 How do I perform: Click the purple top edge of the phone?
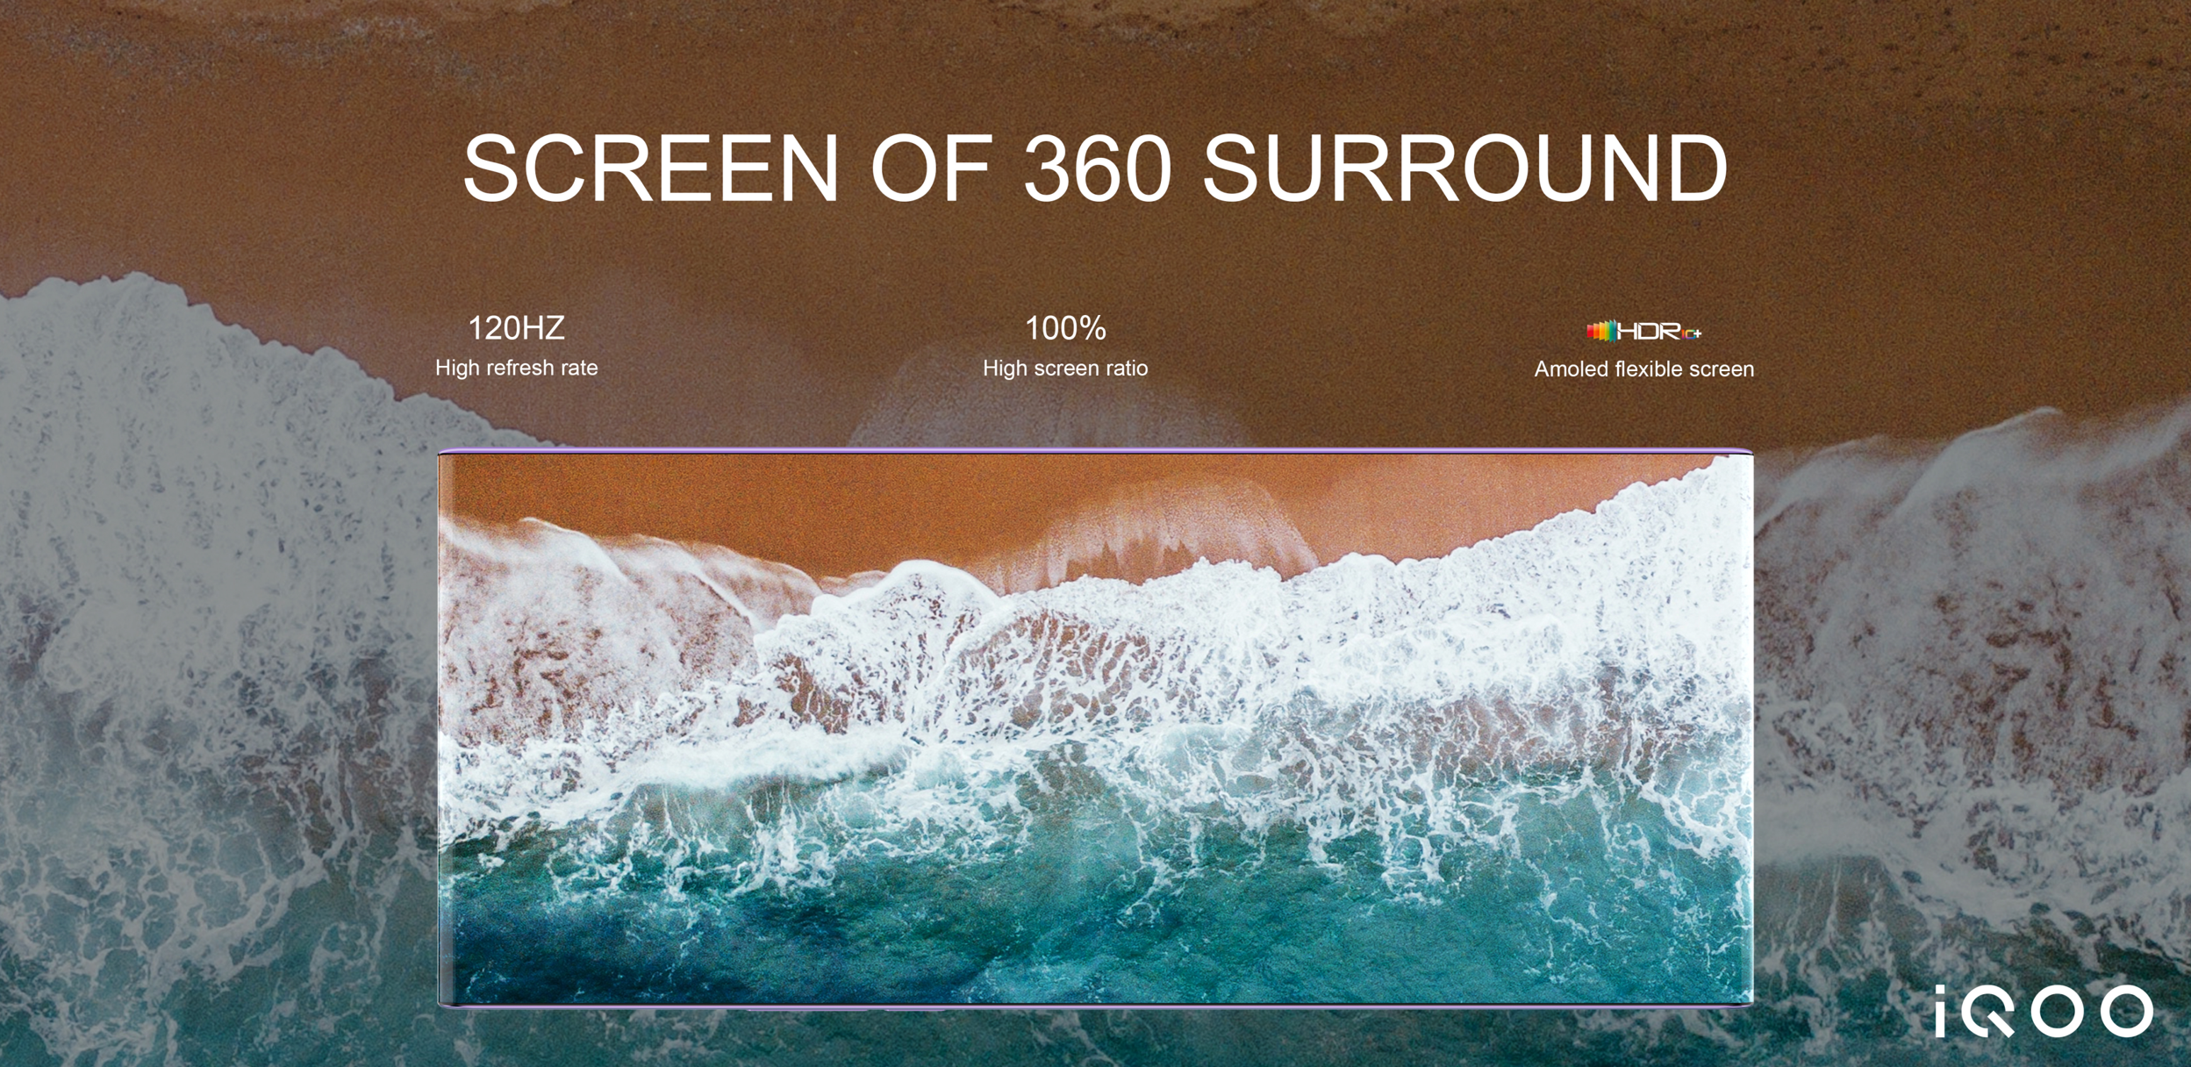click(x=1095, y=451)
